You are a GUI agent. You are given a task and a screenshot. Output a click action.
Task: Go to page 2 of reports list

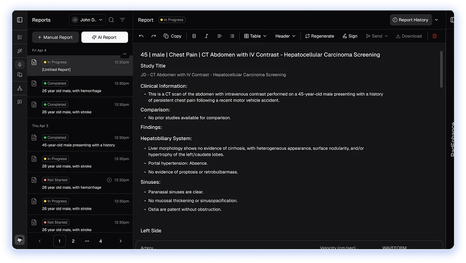[73, 241]
